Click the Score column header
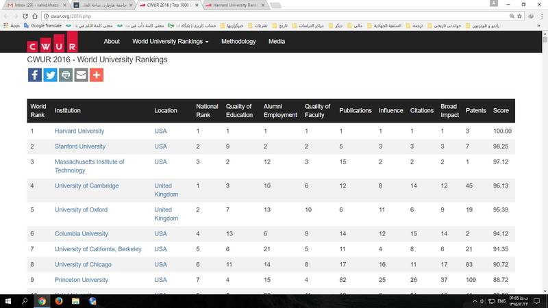 [x=501, y=110]
